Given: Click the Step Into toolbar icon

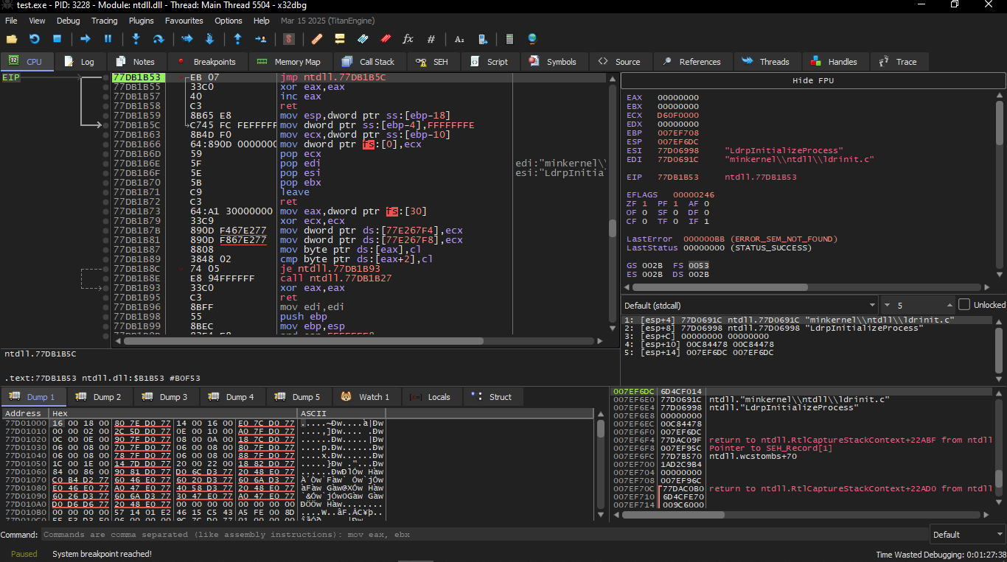Looking at the screenshot, I should (136, 39).
